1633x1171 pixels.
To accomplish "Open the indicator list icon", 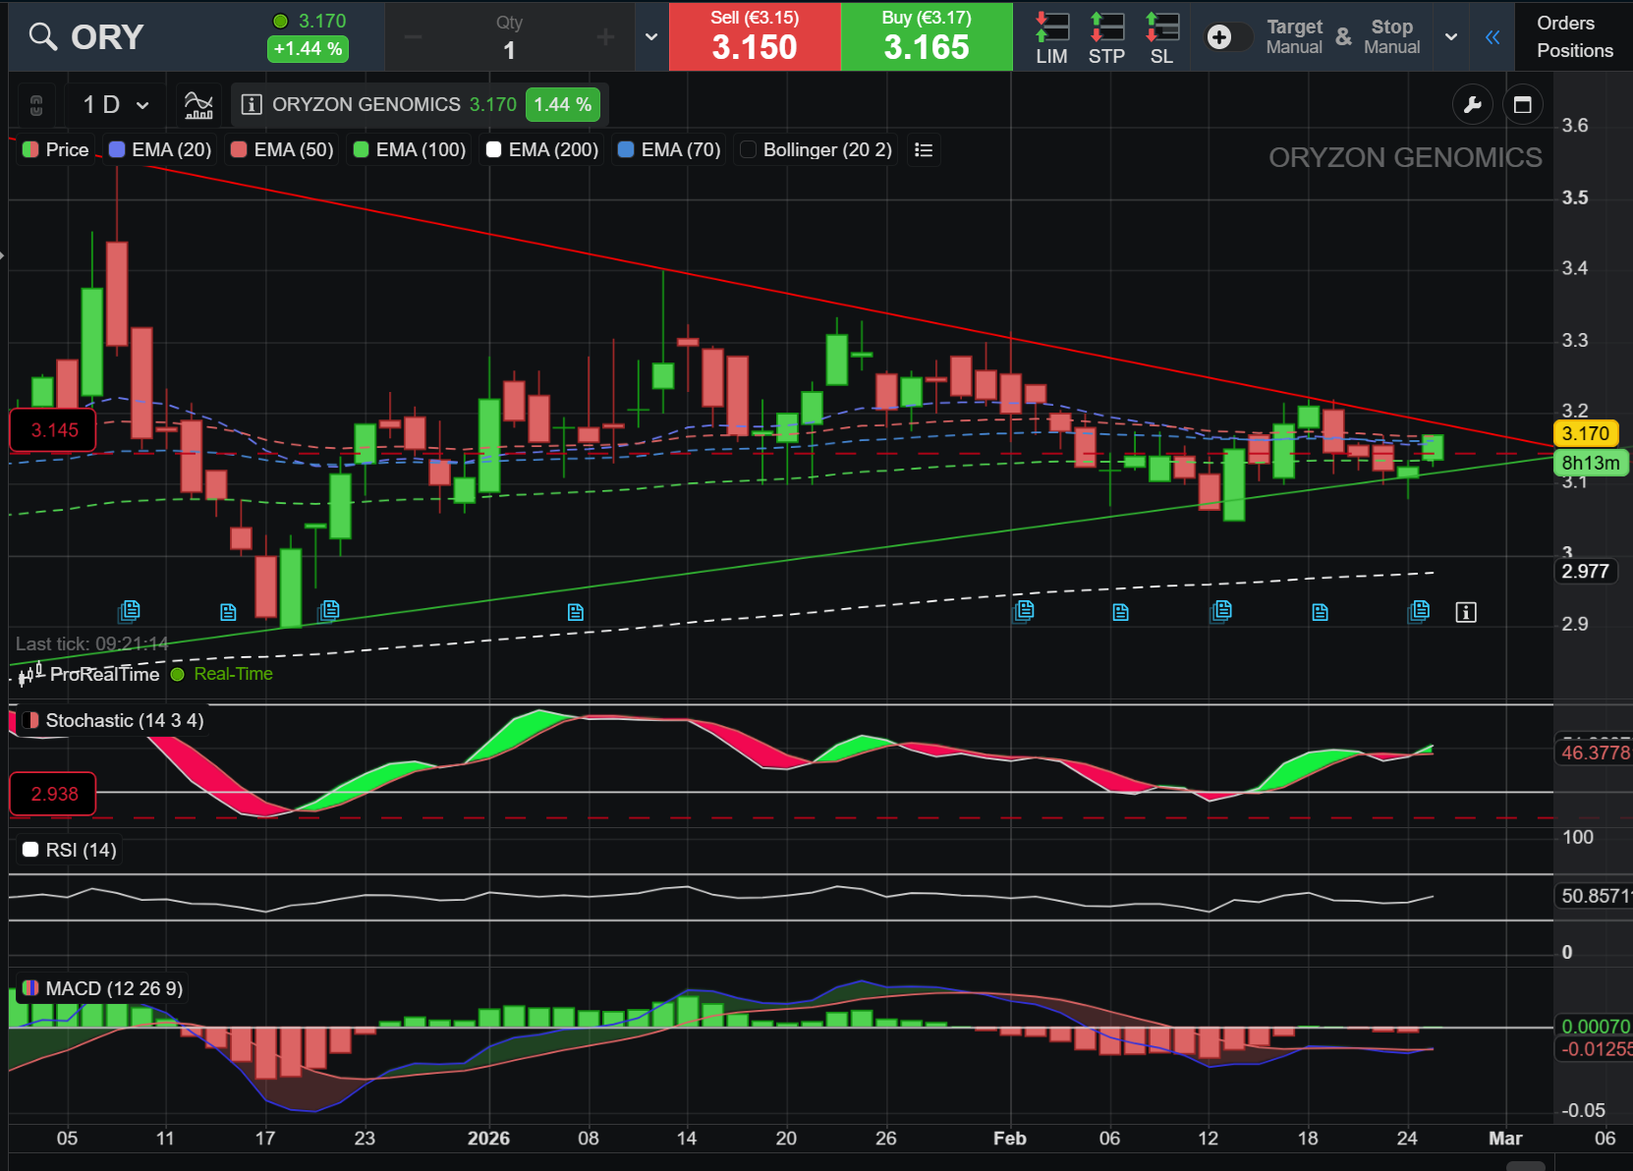I will pyautogui.click(x=924, y=150).
